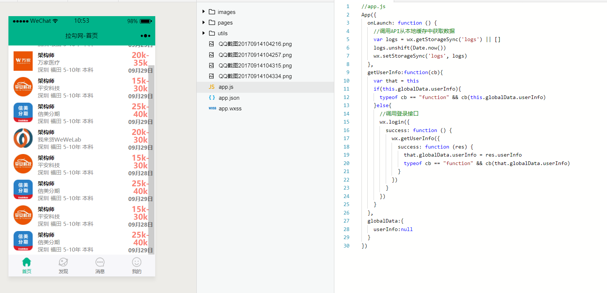Click line number 9 in editor
The image size is (607, 293).
coord(348,72)
